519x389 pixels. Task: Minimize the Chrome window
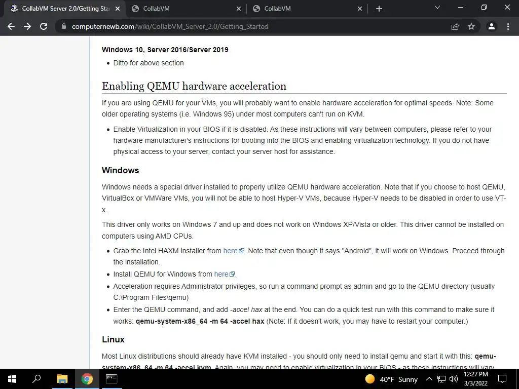460,7
